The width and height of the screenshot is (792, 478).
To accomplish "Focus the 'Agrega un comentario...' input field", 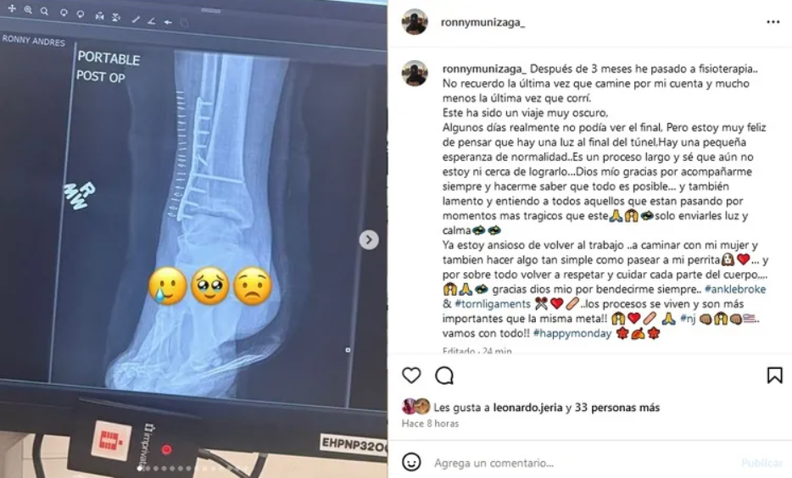I will point(581,463).
